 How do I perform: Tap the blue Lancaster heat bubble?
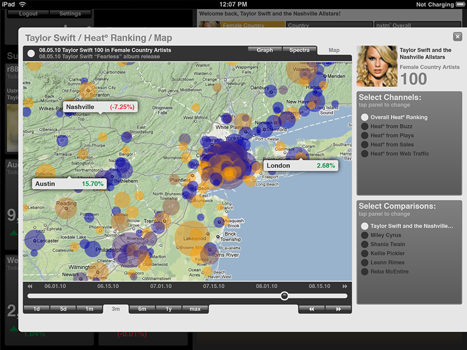(35, 240)
